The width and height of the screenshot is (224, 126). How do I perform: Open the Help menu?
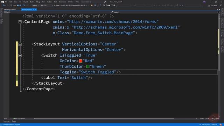[x=77, y=2]
